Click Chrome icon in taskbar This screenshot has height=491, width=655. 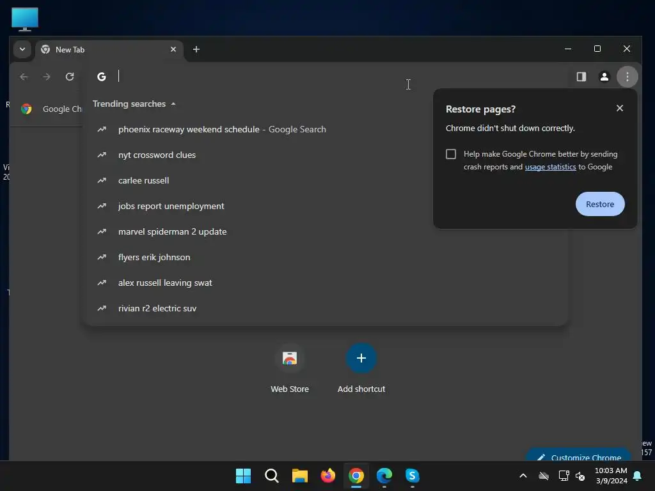pyautogui.click(x=356, y=476)
